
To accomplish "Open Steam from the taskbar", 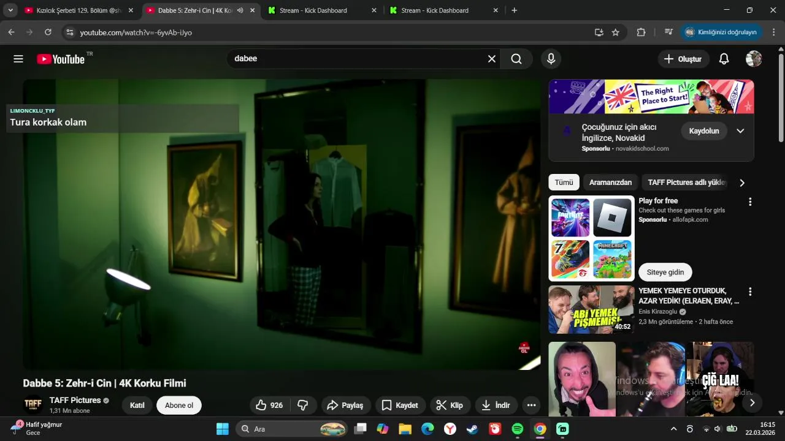I will pos(472,429).
